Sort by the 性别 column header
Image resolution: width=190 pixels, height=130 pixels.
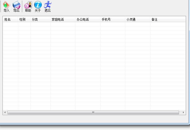(x=24, y=19)
